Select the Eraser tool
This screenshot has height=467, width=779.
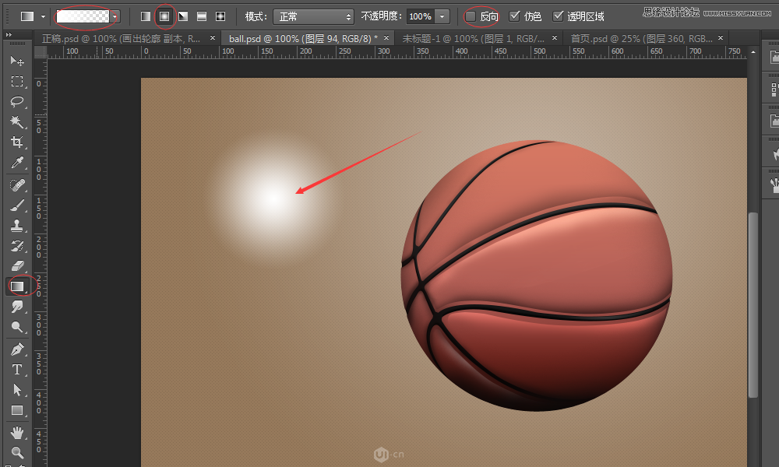click(17, 266)
